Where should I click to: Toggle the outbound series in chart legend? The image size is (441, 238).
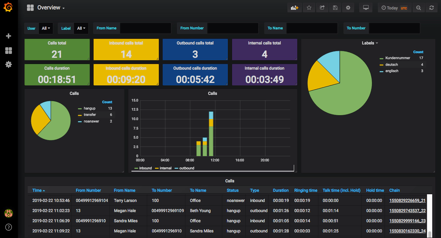[x=186, y=168]
